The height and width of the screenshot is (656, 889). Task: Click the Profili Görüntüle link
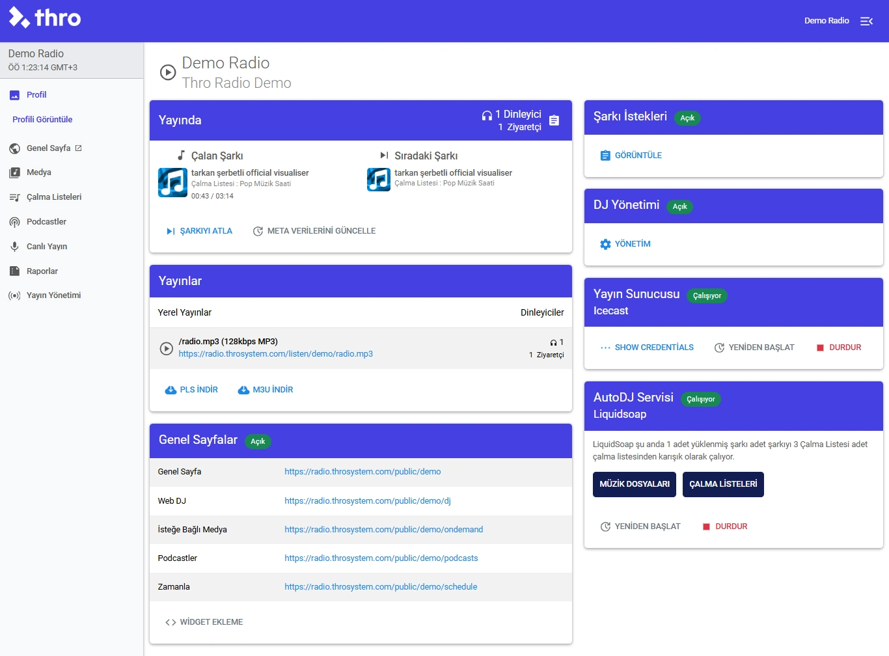click(42, 120)
